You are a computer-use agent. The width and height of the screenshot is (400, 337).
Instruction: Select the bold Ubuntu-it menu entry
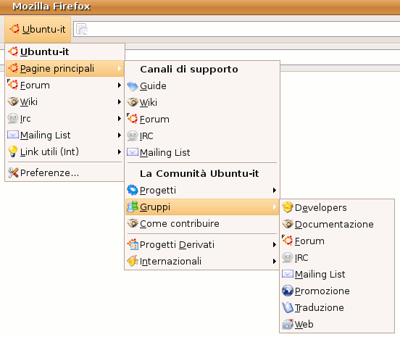pyautogui.click(x=65, y=51)
